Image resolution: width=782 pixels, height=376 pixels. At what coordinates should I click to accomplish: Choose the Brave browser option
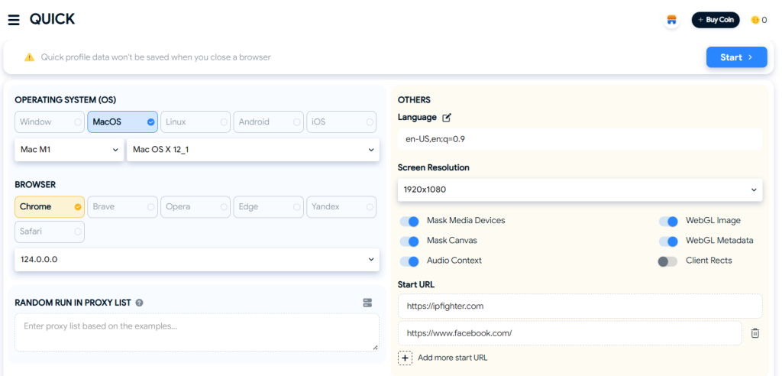pyautogui.click(x=122, y=207)
